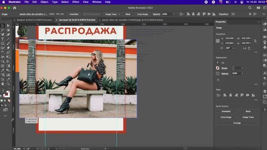Image resolution: width=267 pixels, height=150 pixels.
Task: Click Crop Image in Quick Actions
Action: pos(226,117)
